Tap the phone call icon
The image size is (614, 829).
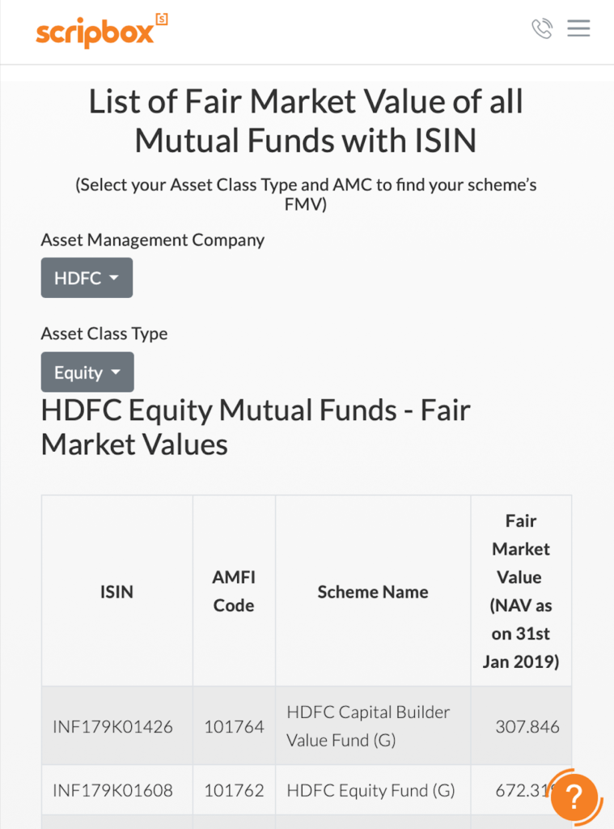click(x=542, y=28)
